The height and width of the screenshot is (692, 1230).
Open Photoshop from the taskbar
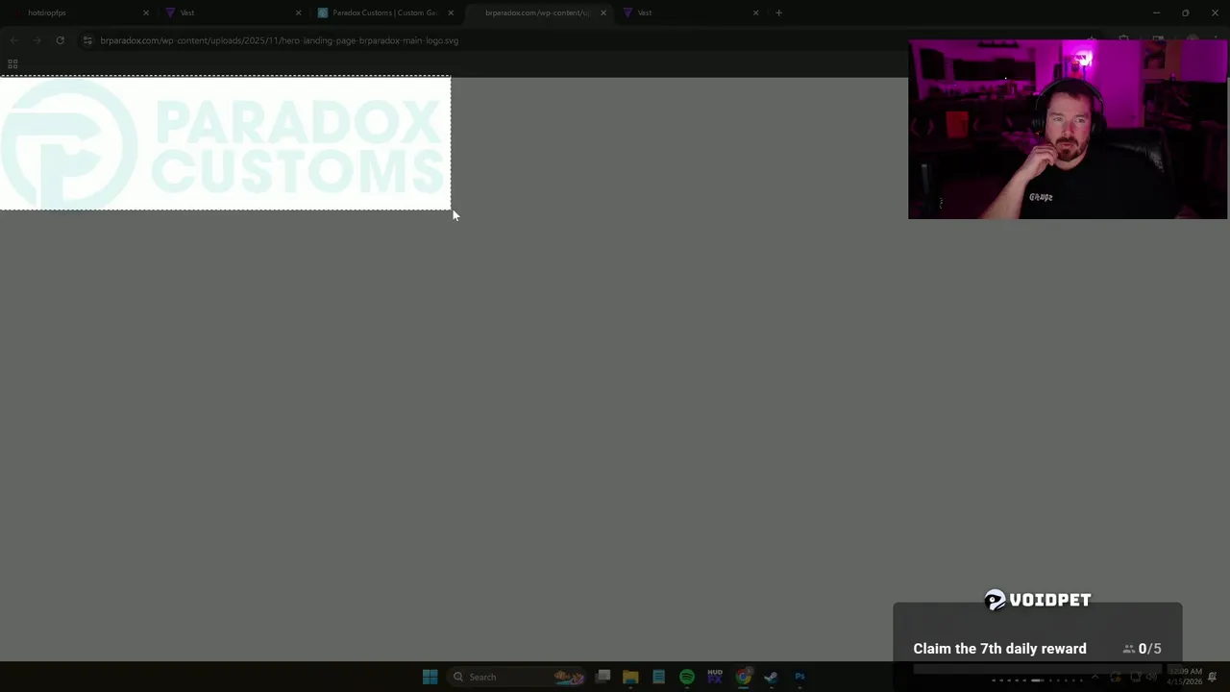[799, 677]
